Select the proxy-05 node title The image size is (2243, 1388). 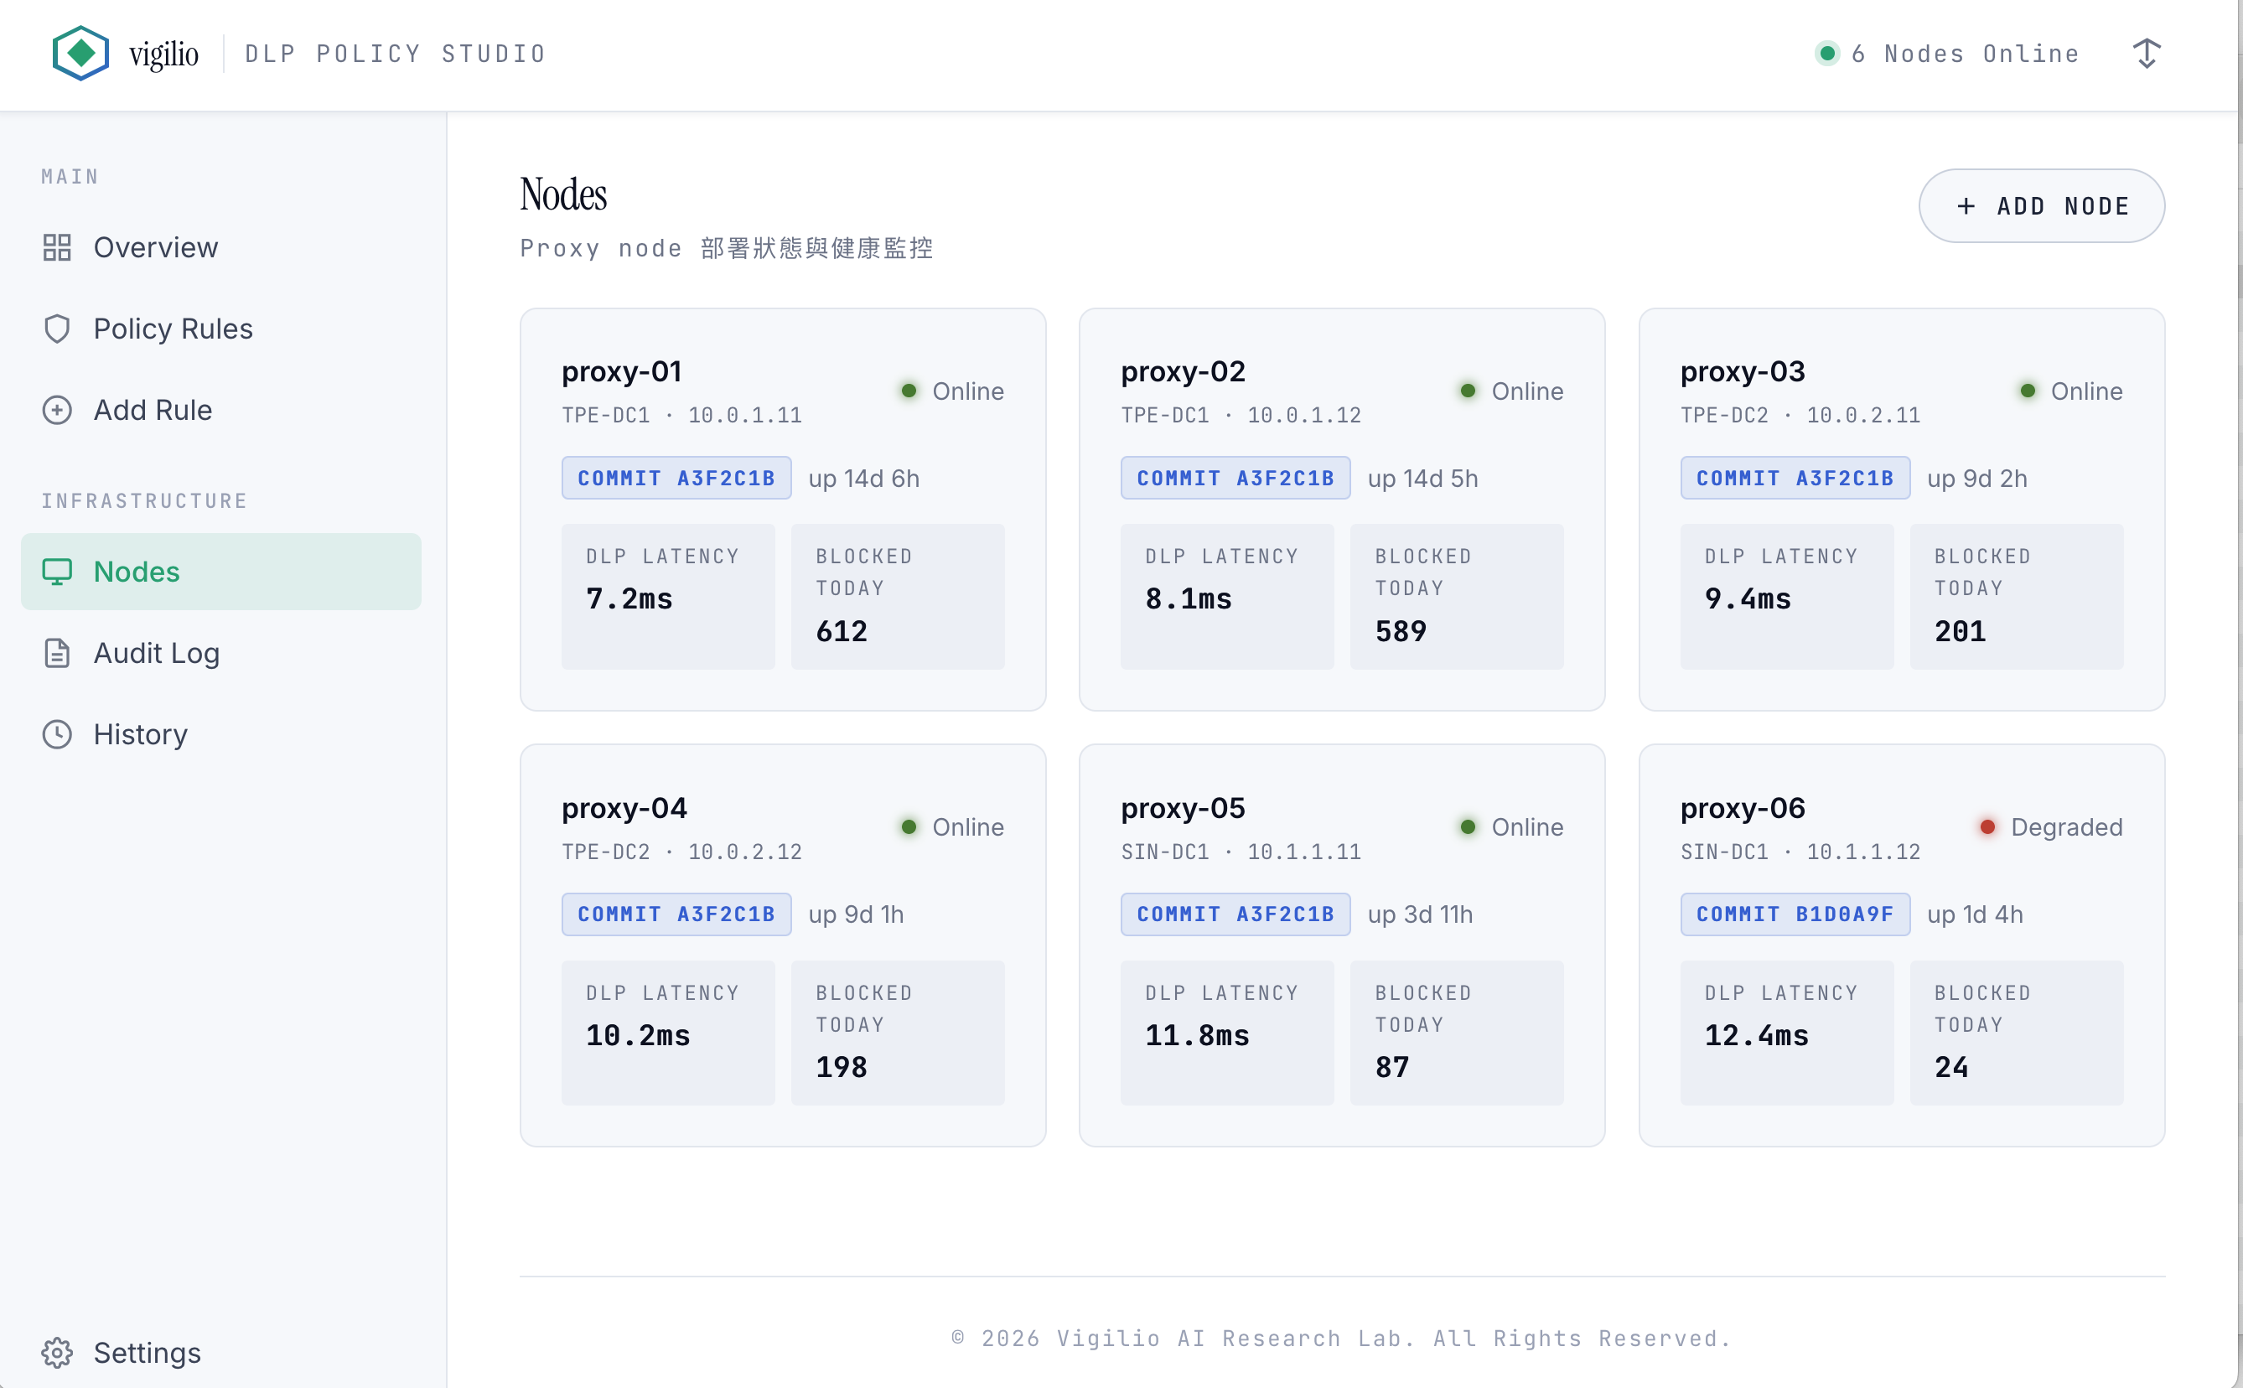[1183, 808]
